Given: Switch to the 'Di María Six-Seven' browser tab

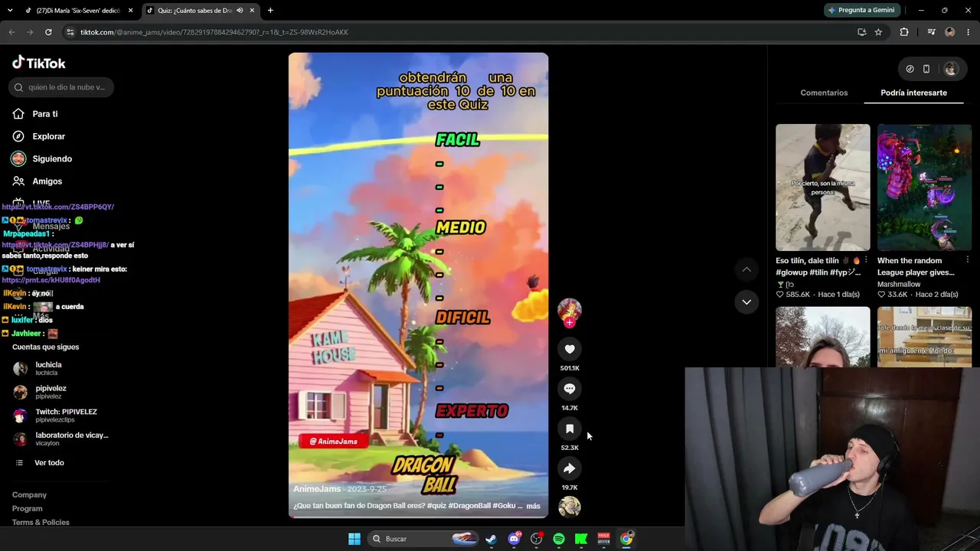Looking at the screenshot, I should [x=77, y=11].
